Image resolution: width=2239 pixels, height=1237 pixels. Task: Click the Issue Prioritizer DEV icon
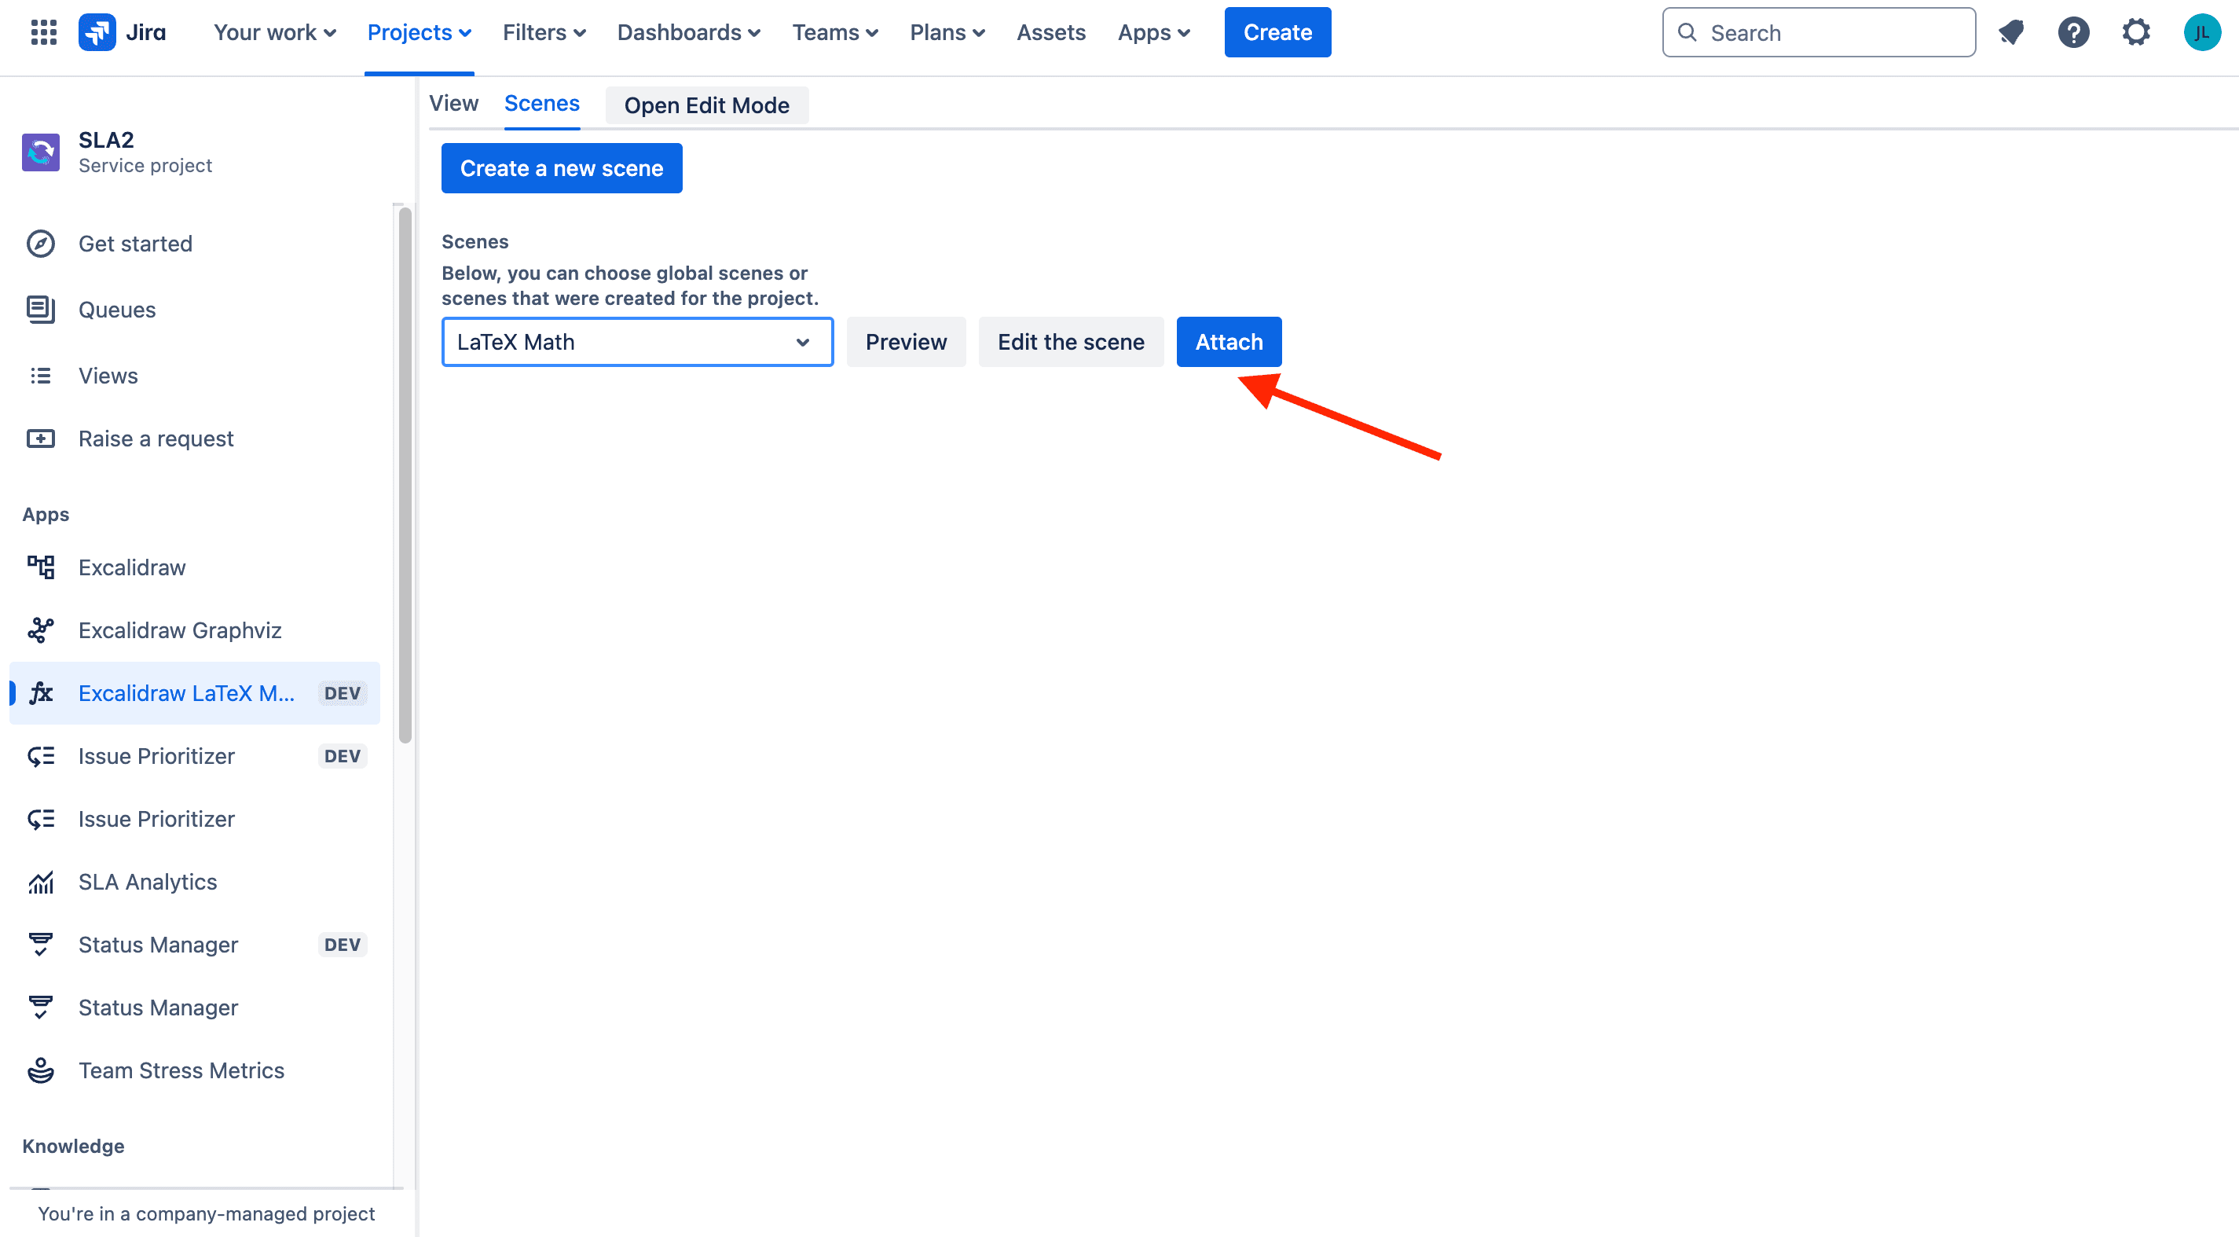tap(41, 756)
